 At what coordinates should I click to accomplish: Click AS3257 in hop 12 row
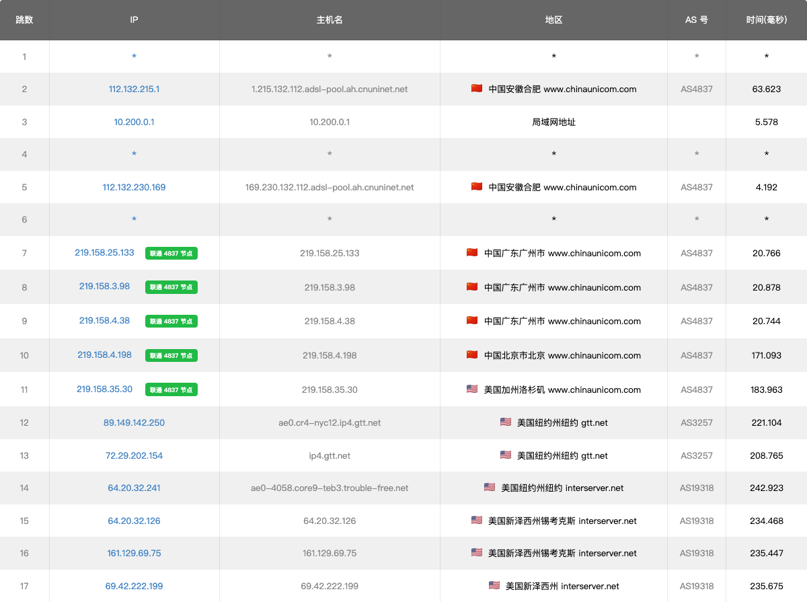[697, 422]
